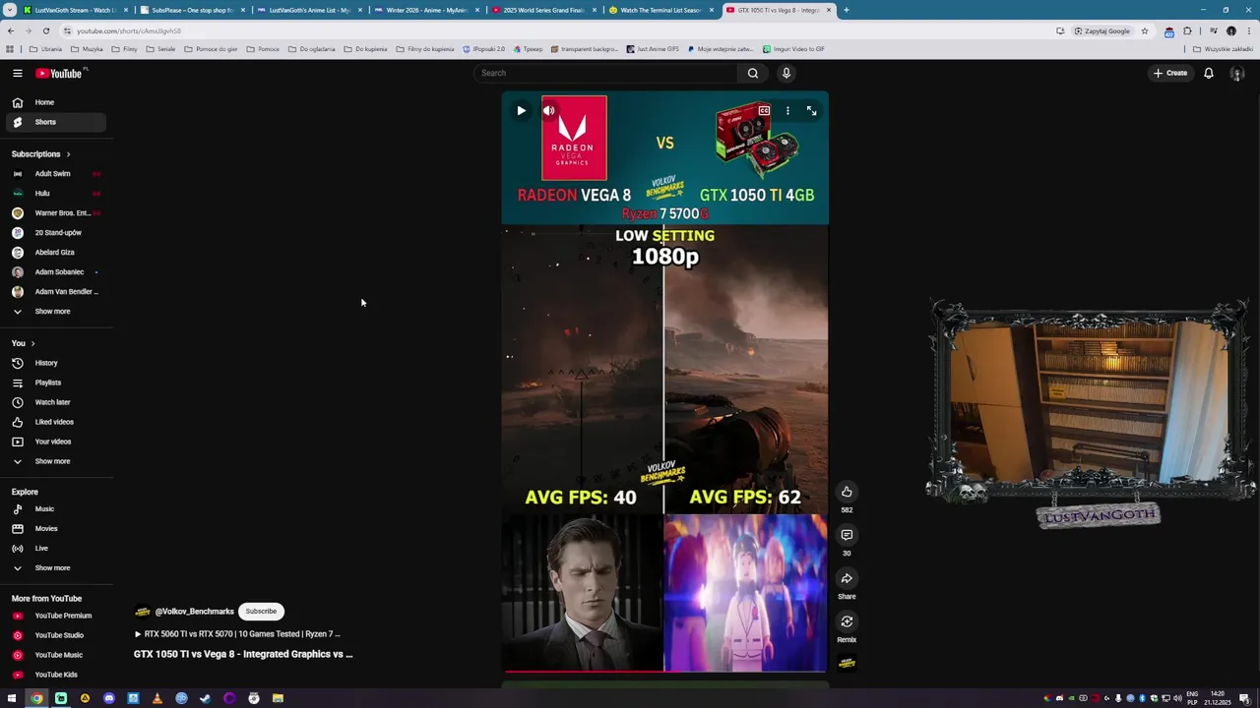Switch to SubsPlease tab
The image size is (1260, 708).
(192, 10)
